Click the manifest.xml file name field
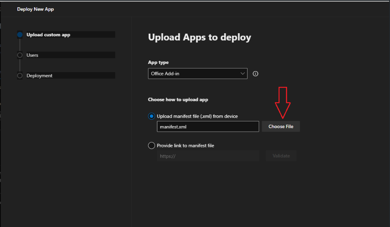This screenshot has width=390, height=227. coord(208,126)
